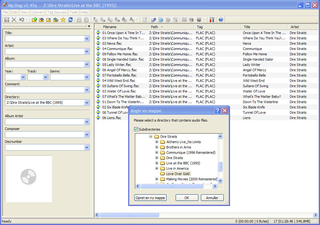Click the Annuller button

pyautogui.click(x=212, y=197)
